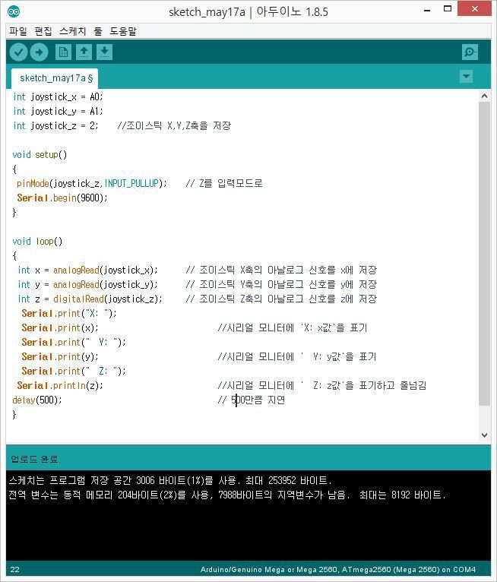Image resolution: width=497 pixels, height=582 pixels.
Task: Click 'int z = digitalRead(joystick_z);' code
Action: pos(90,299)
